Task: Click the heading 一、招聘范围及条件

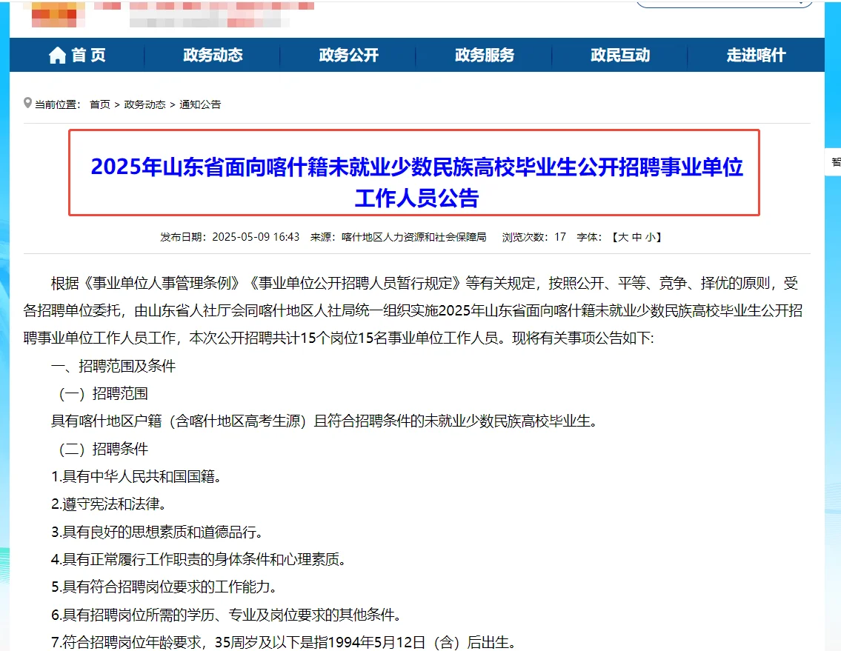Action: (113, 367)
